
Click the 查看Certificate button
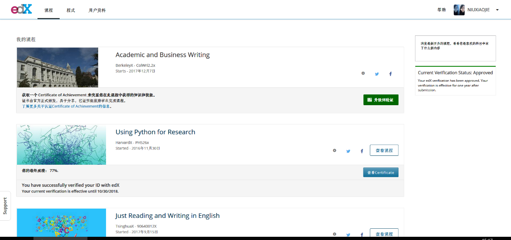(381, 172)
